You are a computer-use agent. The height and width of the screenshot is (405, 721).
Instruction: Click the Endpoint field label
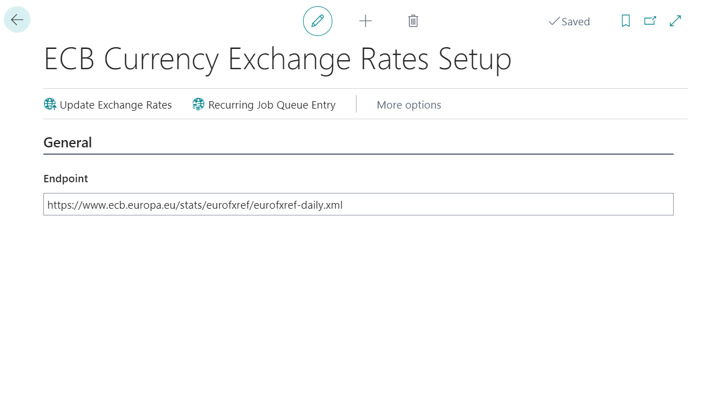coord(66,179)
